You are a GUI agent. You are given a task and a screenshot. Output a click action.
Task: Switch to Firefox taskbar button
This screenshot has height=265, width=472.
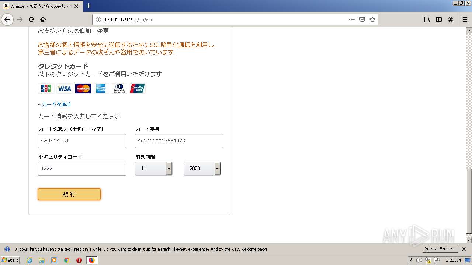click(91, 260)
